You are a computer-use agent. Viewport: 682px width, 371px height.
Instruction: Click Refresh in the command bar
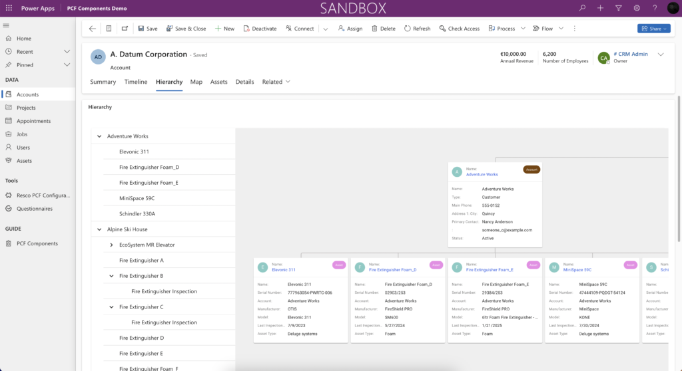[x=417, y=29]
